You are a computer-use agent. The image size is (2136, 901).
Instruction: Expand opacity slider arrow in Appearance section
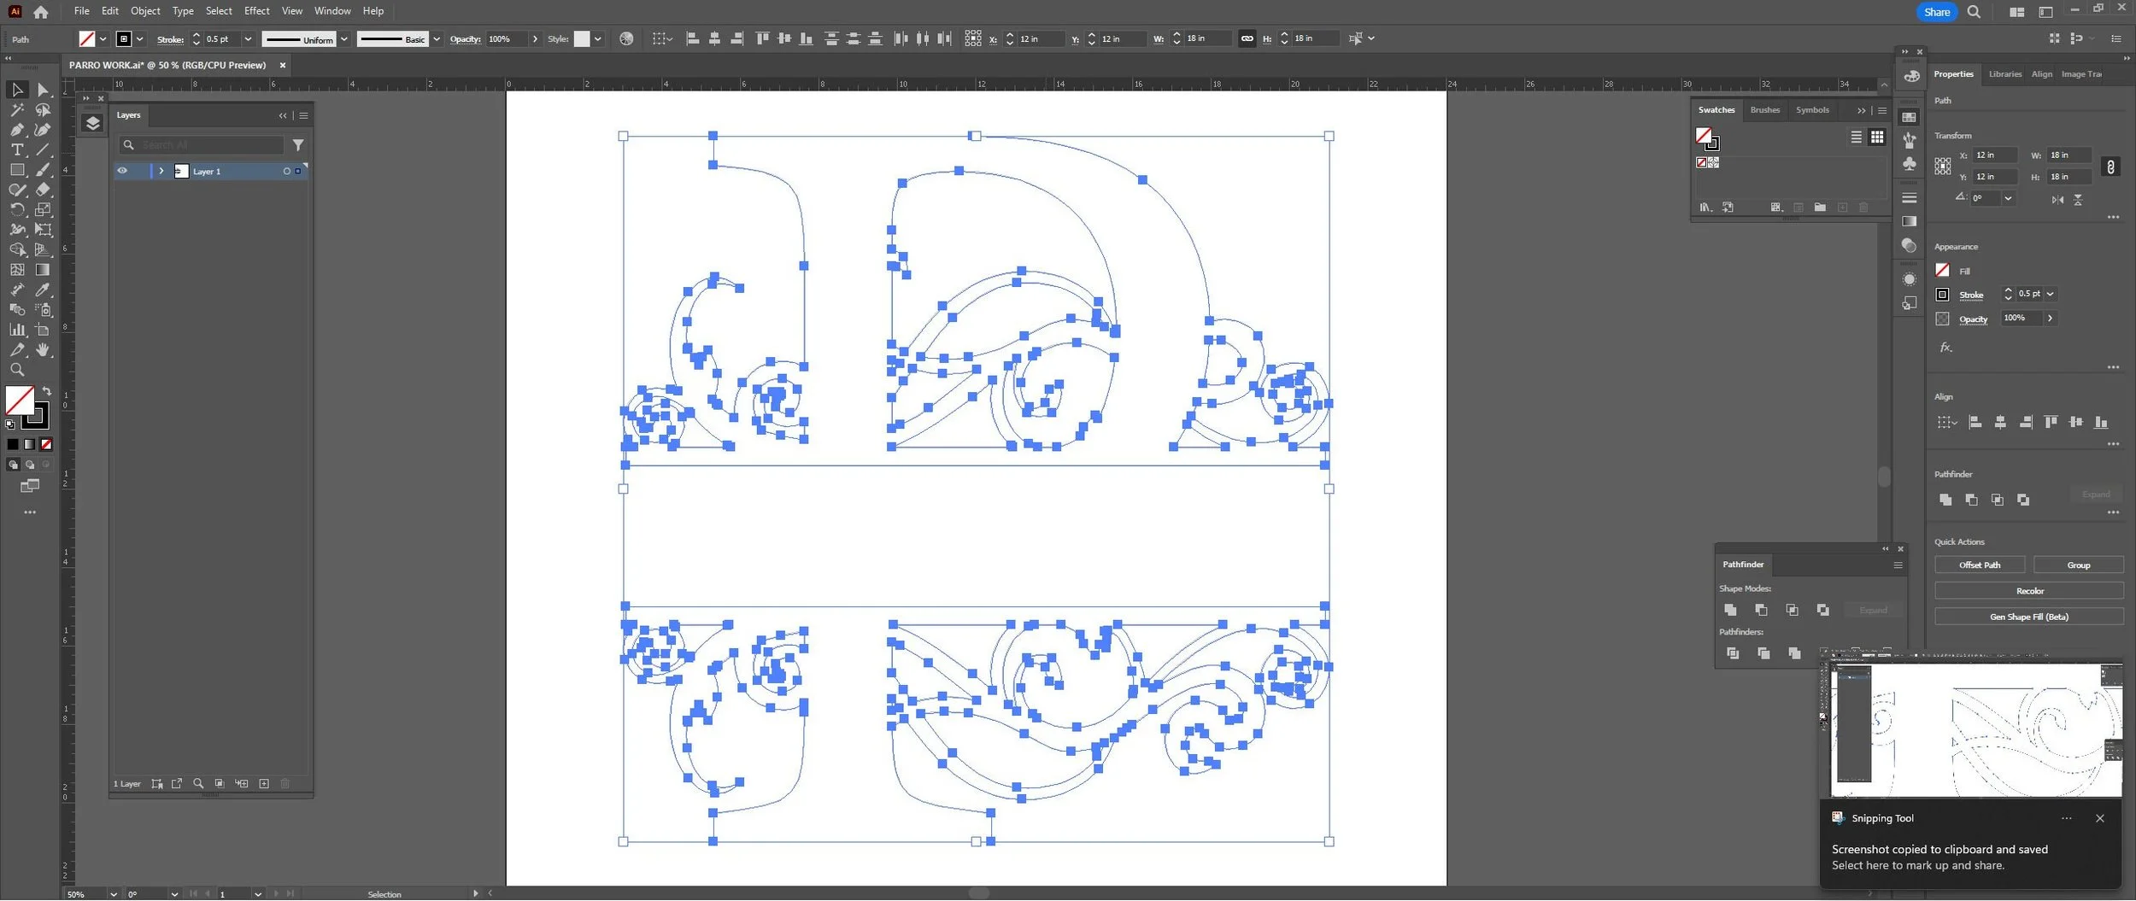[x=2050, y=318]
